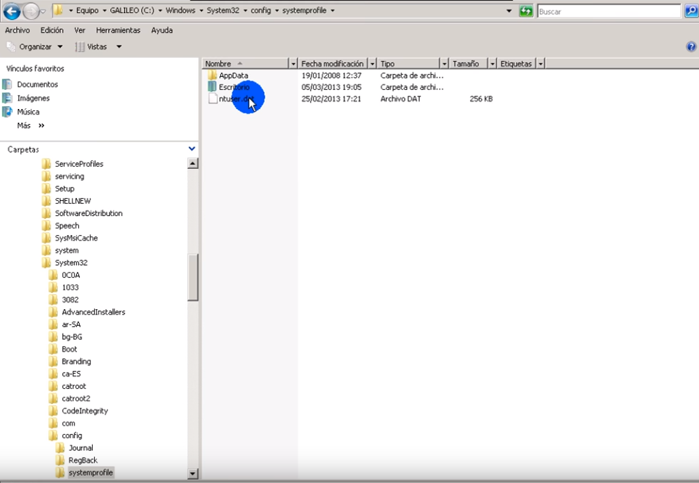The width and height of the screenshot is (699, 483).
Task: Select the RegBack folder in tree
Action: click(x=82, y=461)
